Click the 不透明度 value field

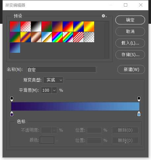point(46,130)
